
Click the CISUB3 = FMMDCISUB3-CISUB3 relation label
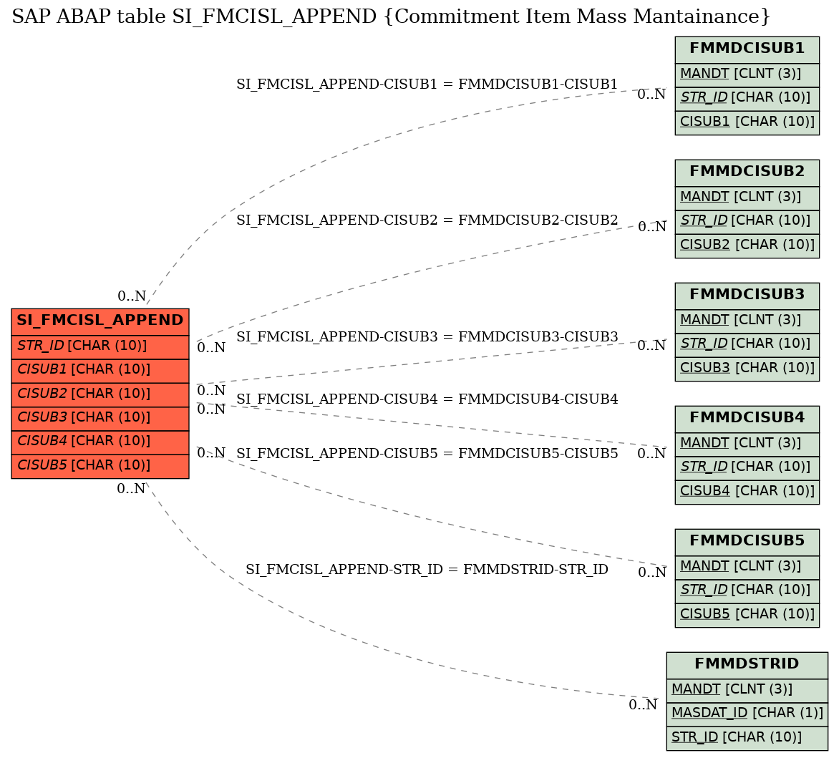pos(427,336)
